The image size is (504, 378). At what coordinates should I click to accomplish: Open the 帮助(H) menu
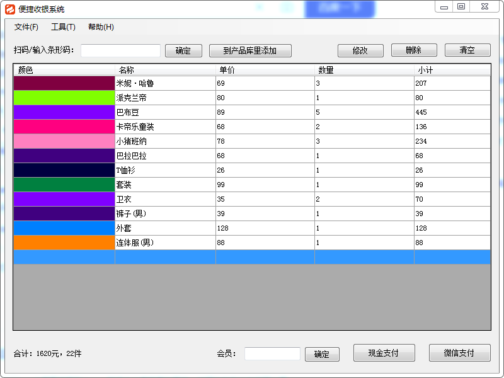(x=101, y=27)
